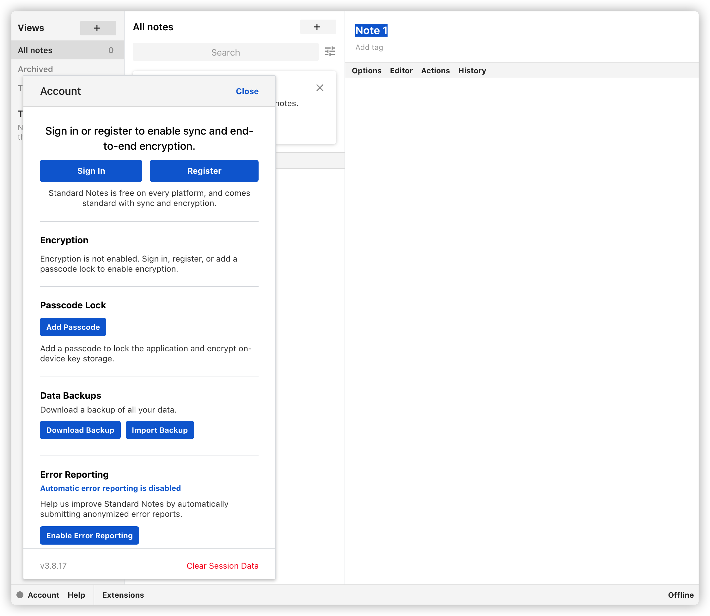The height and width of the screenshot is (616, 710).
Task: Click the Add tag field
Action: 369,47
